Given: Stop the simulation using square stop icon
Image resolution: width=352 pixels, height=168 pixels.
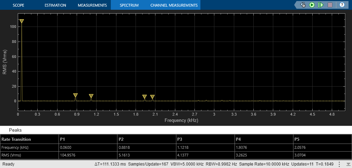Looking at the screenshot, I should [330, 5].
